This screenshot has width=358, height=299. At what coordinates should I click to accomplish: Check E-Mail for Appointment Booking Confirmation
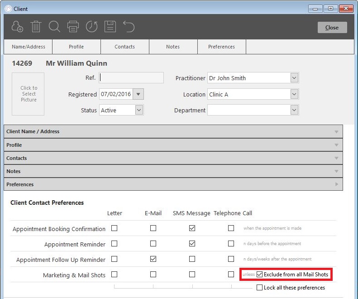point(153,228)
